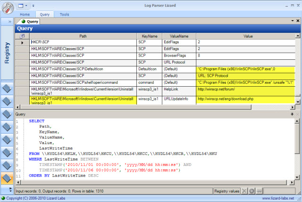Close the Query editor panel

click(x=298, y=114)
